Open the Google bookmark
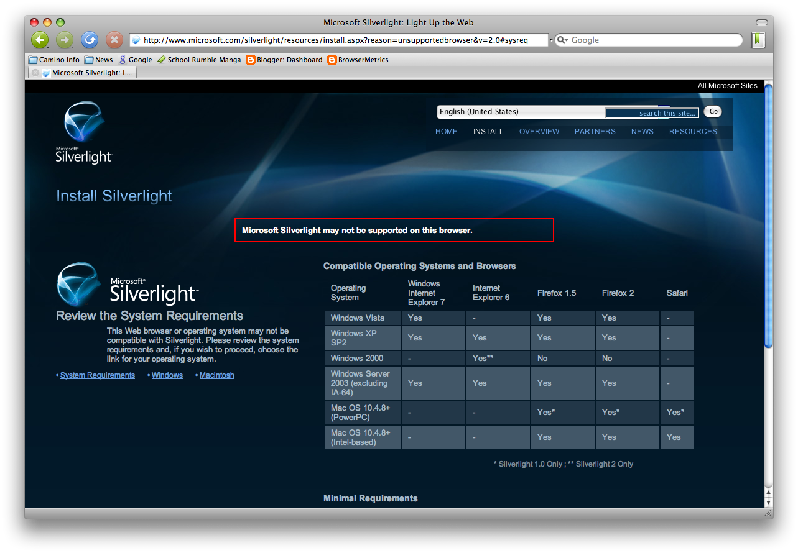The height and width of the screenshot is (553, 798). point(136,60)
